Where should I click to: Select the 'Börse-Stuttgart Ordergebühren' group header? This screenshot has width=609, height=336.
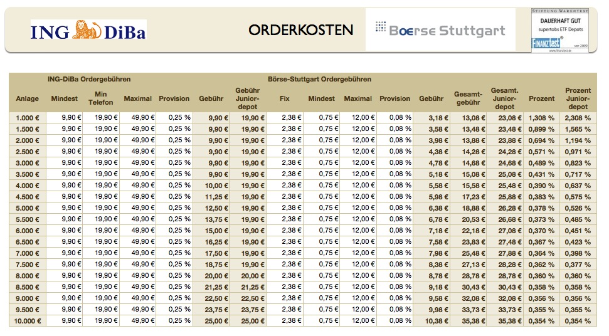[x=319, y=79]
